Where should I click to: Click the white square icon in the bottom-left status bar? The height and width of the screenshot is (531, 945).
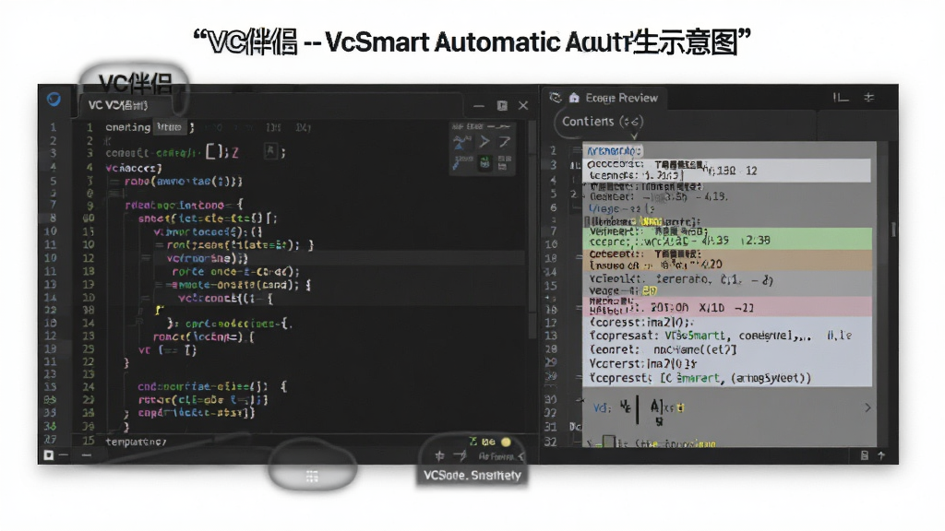pyautogui.click(x=49, y=455)
